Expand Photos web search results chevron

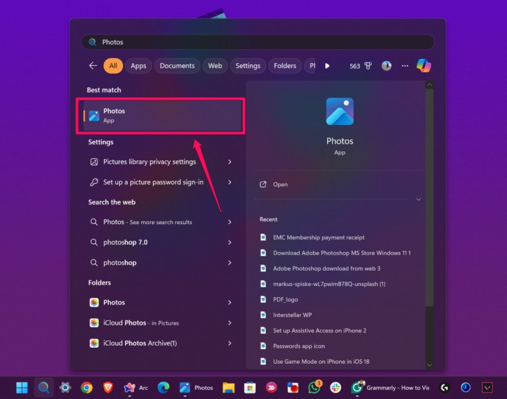[x=230, y=221]
